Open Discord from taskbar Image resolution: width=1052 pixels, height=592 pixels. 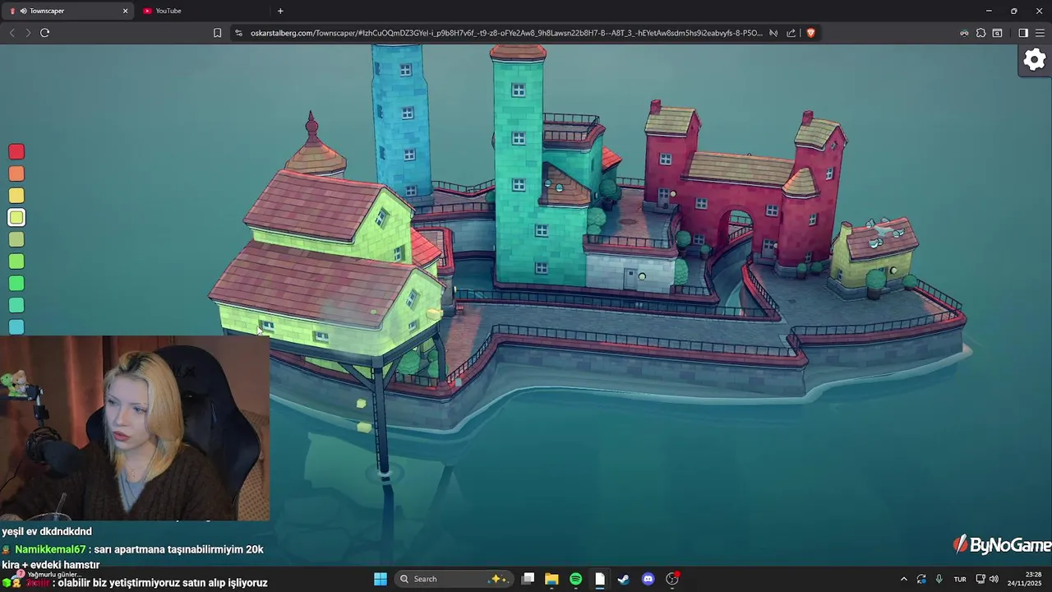click(x=648, y=579)
